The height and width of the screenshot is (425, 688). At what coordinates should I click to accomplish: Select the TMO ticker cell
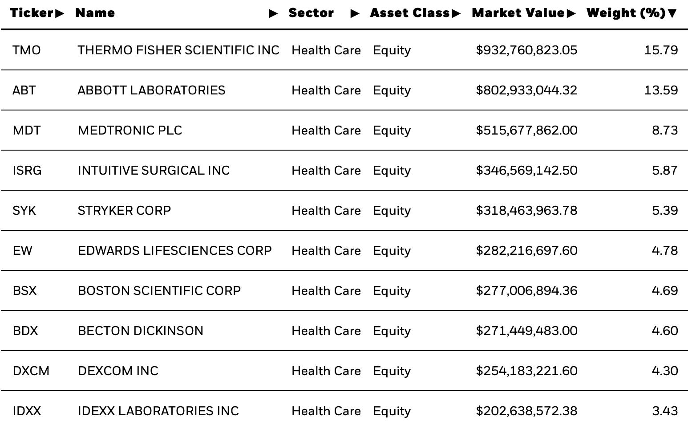click(27, 50)
